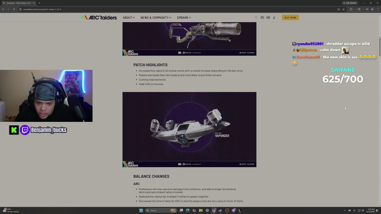Open the taskbar clock and date
Viewport: 381px width, 214px height.
[x=371, y=210]
